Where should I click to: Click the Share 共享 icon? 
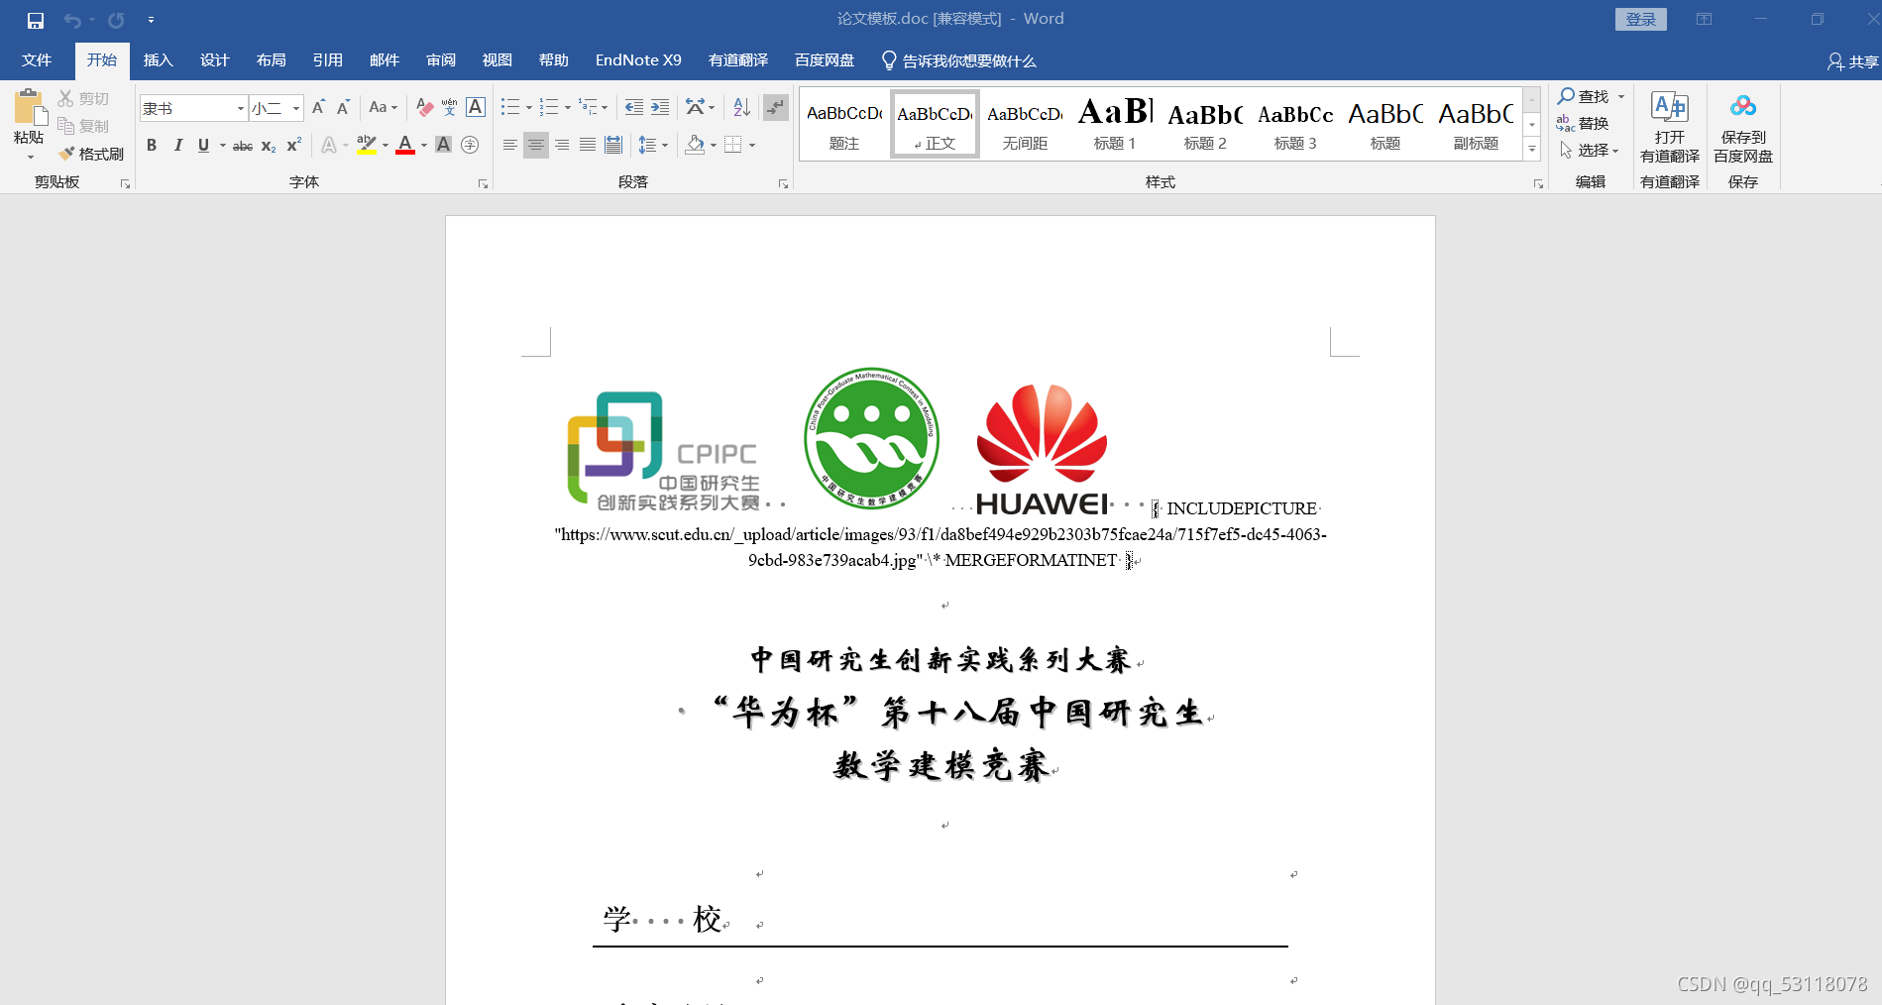[x=1852, y=61]
